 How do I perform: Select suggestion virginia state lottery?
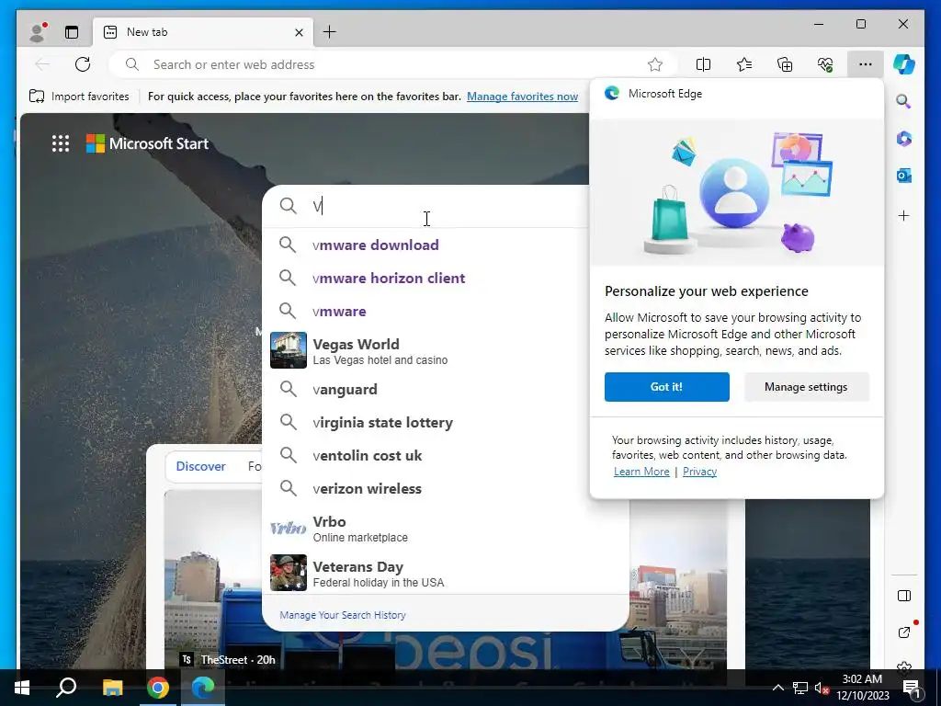click(x=426, y=423)
